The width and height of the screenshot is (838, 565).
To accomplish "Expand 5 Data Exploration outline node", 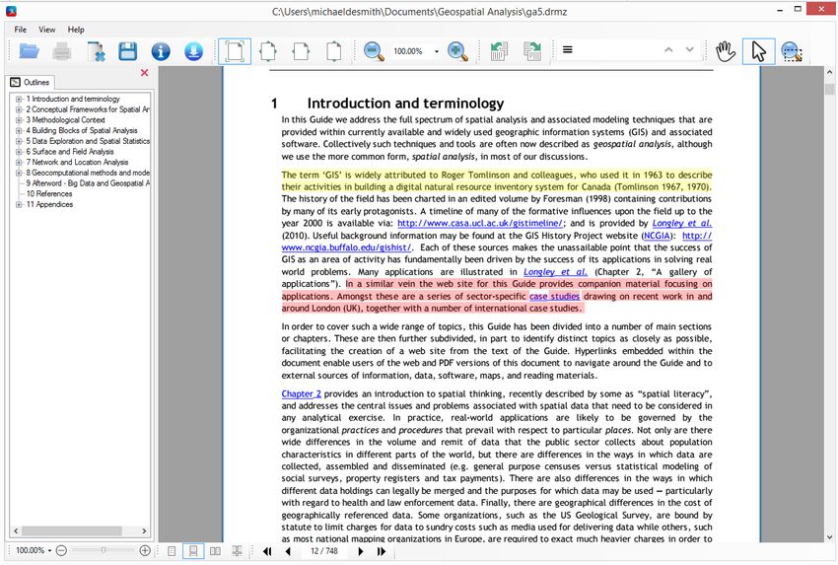I will [x=19, y=141].
